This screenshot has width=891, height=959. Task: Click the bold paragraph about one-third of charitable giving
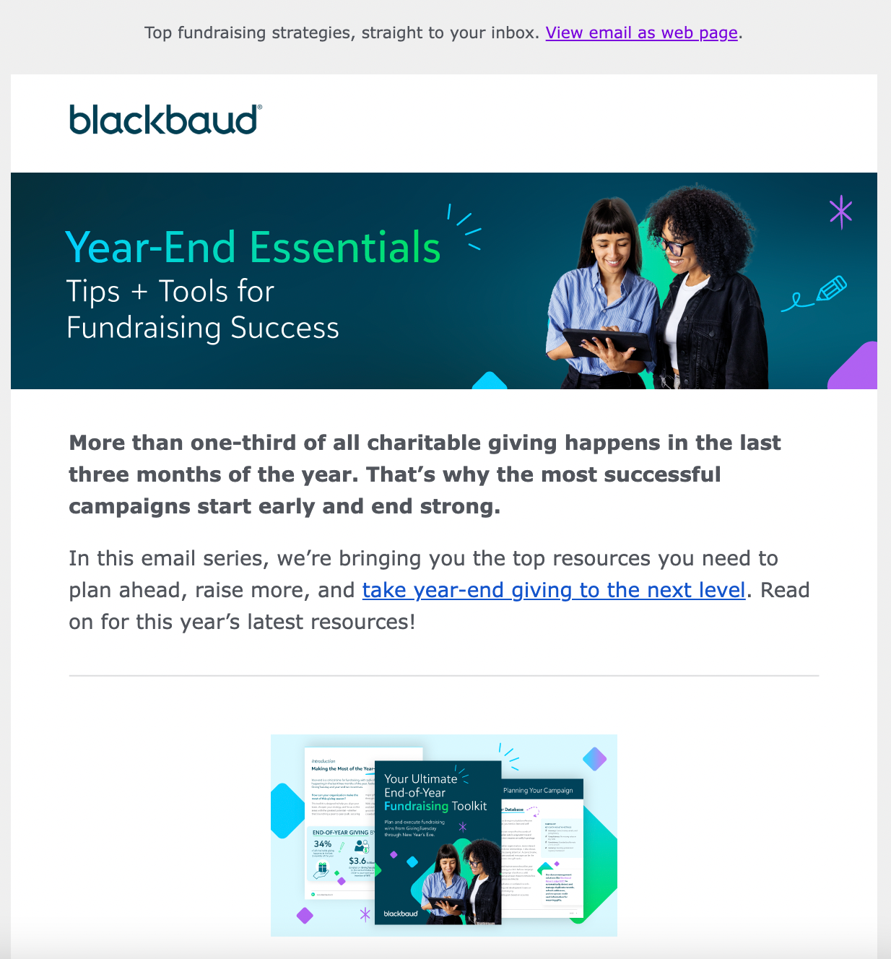click(x=425, y=474)
